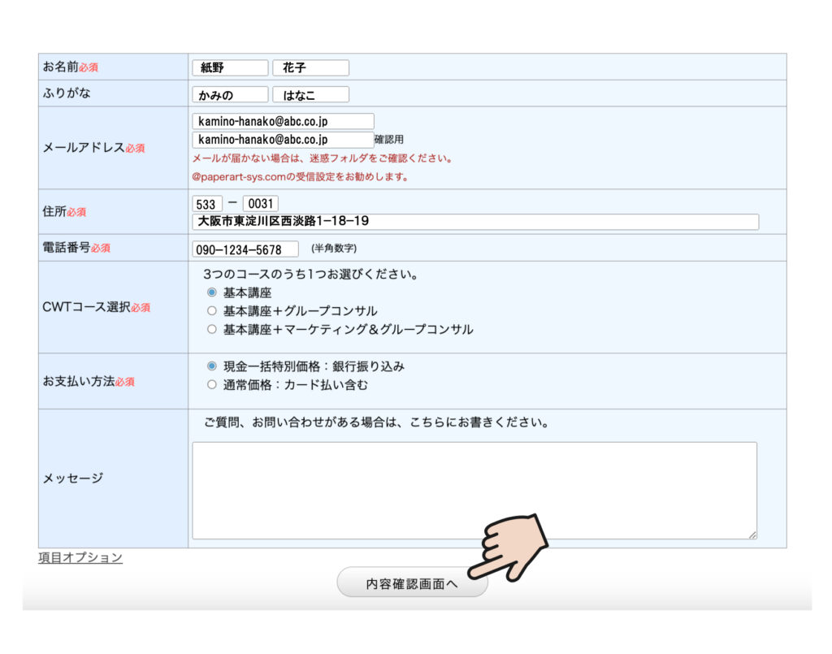
Task: Click the pointing hand icon
Action: pyautogui.click(x=513, y=546)
